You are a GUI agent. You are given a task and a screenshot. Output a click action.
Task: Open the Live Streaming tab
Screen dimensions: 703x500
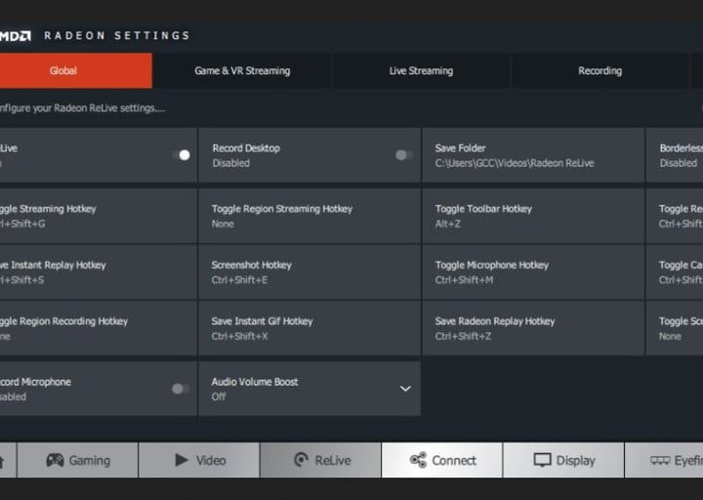(421, 71)
